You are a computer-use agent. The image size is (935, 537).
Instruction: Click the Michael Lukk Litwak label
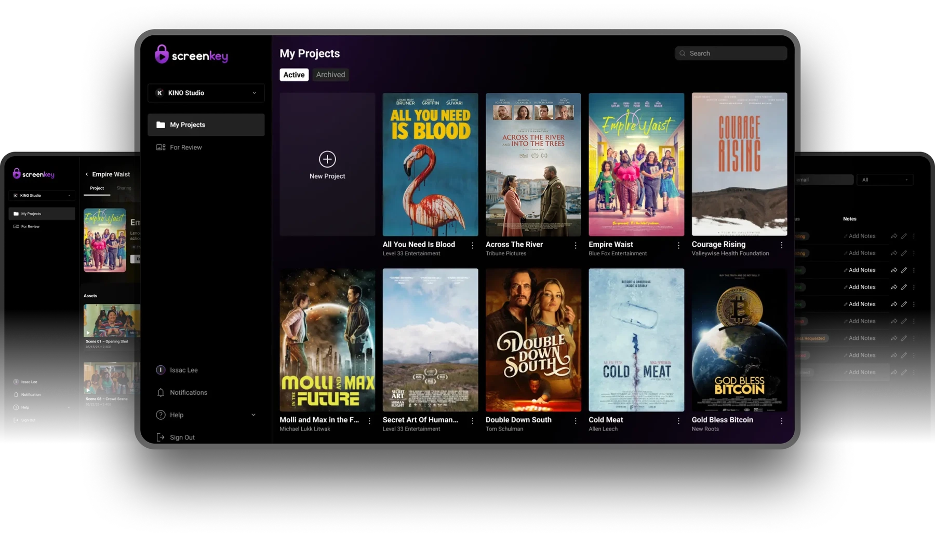pyautogui.click(x=305, y=429)
